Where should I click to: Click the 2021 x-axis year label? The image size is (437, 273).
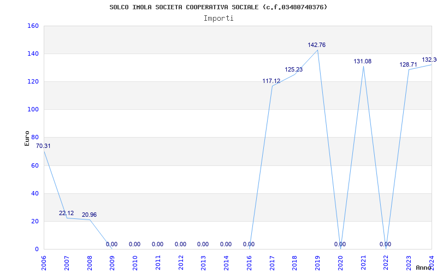(x=363, y=263)
